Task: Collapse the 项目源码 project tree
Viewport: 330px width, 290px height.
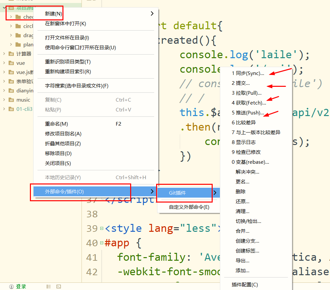Action: (4, 8)
